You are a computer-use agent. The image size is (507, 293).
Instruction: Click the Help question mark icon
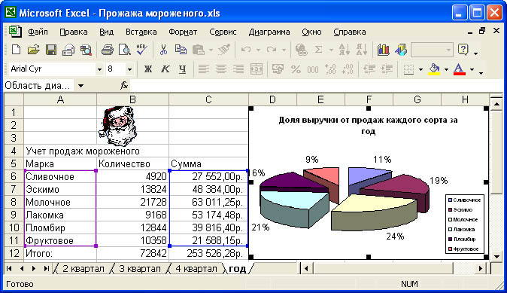point(463,50)
